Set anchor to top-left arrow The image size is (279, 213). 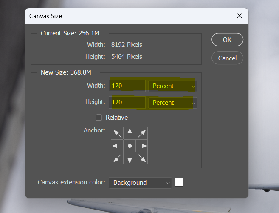click(117, 133)
